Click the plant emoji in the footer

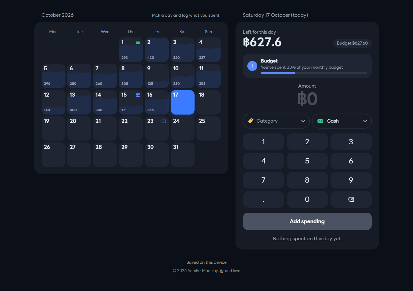tap(221, 271)
